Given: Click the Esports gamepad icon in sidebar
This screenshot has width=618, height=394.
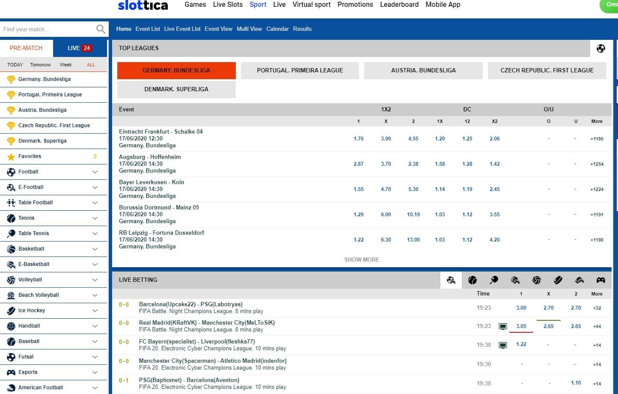Looking at the screenshot, I should tap(11, 373).
